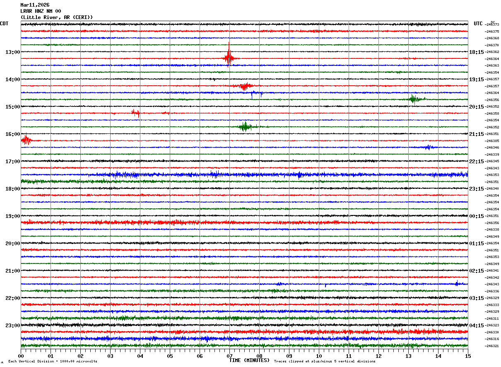This screenshot has width=501, height=367.
Task: Click the 20:00 CDT time label
Action: coord(12,244)
